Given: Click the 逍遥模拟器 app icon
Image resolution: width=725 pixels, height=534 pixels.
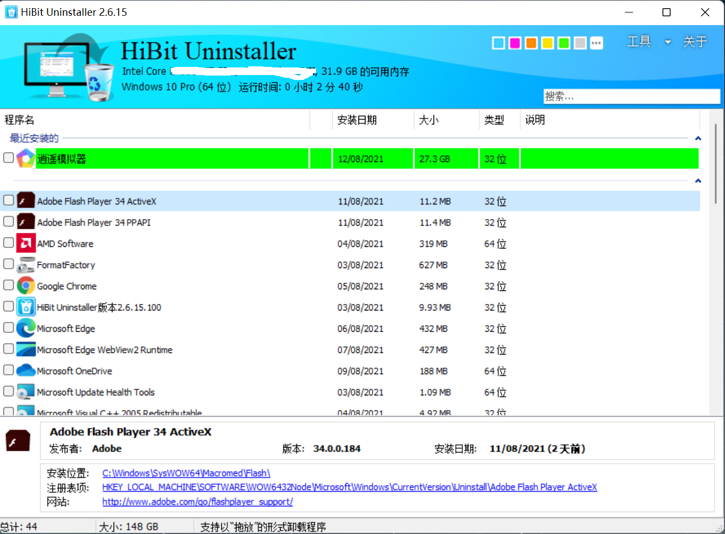Looking at the screenshot, I should tap(26, 158).
